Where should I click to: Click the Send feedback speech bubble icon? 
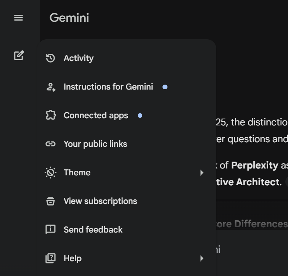pos(50,229)
